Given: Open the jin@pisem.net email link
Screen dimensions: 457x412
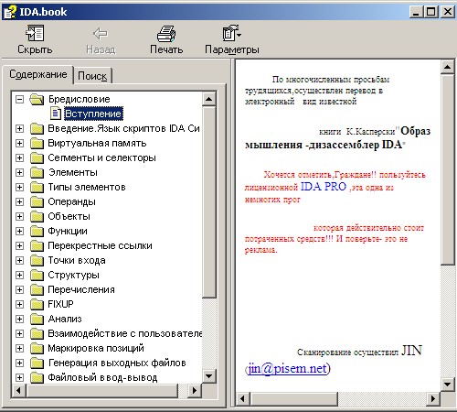Looking at the screenshot, I should click(288, 368).
